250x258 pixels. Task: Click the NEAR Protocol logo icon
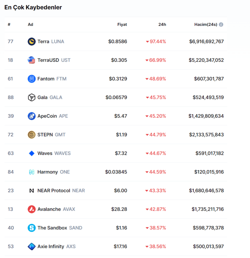[x=32, y=191]
